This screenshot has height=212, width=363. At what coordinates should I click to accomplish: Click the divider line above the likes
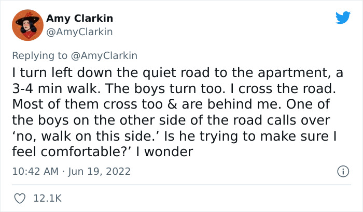181,185
